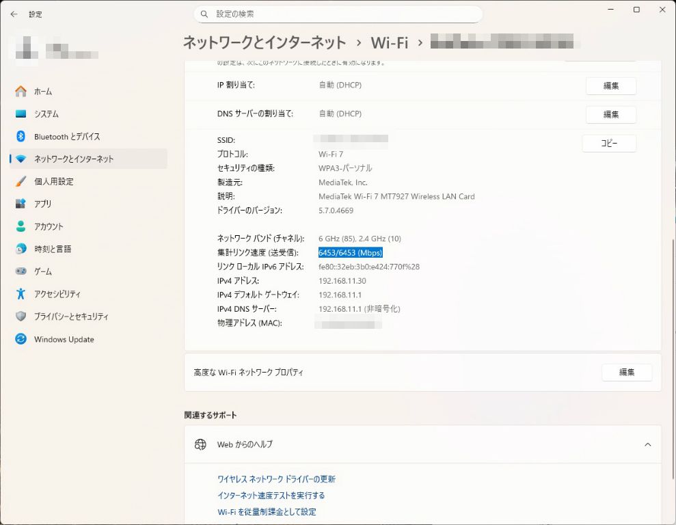This screenshot has height=525, width=676.
Task: Click the Wi-Fi 7 protocol value
Action: point(331,154)
